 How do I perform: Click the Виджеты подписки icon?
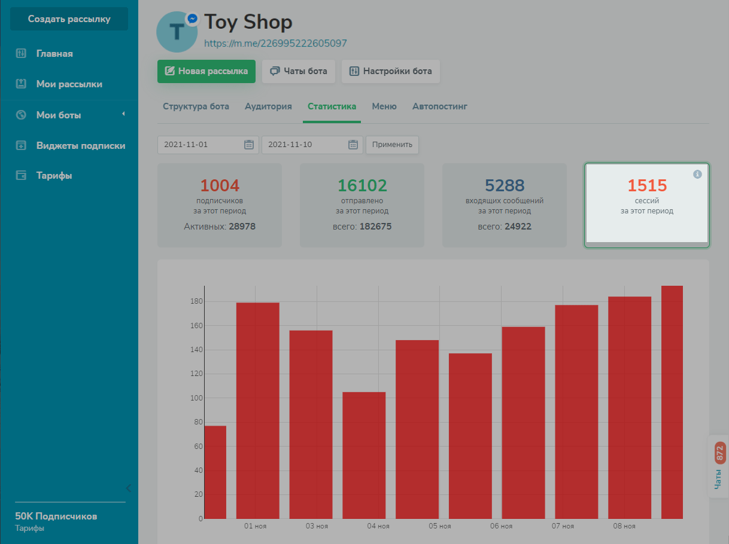[21, 145]
